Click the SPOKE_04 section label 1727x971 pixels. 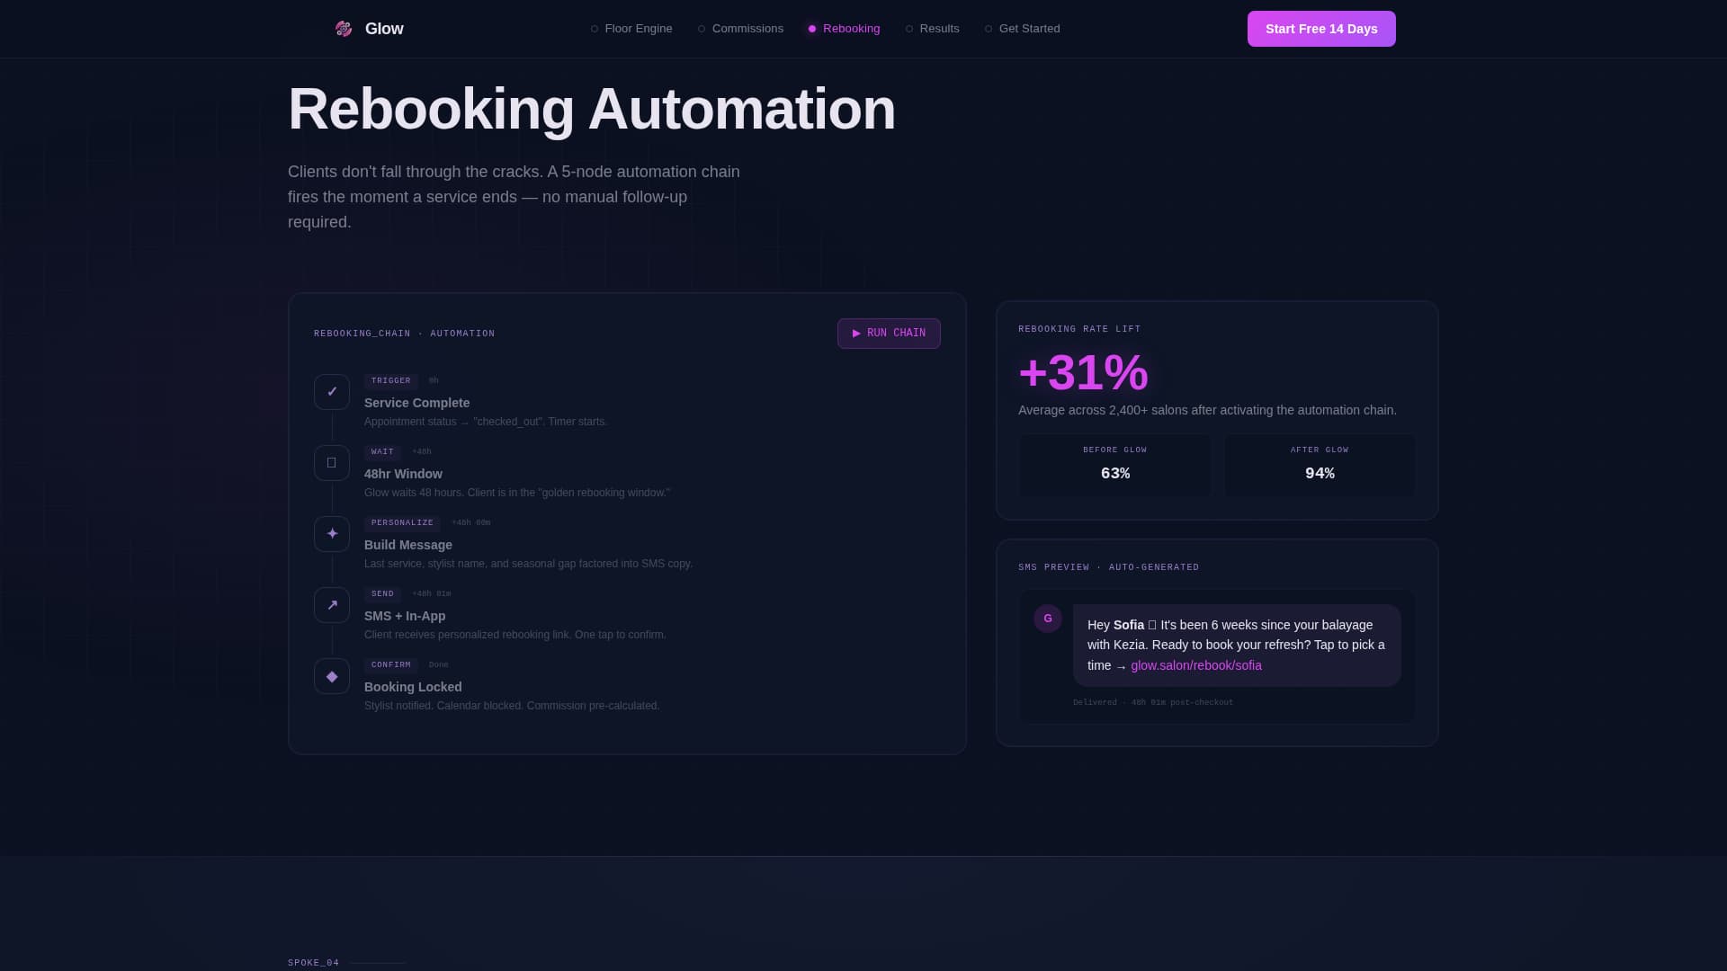pyautogui.click(x=314, y=963)
